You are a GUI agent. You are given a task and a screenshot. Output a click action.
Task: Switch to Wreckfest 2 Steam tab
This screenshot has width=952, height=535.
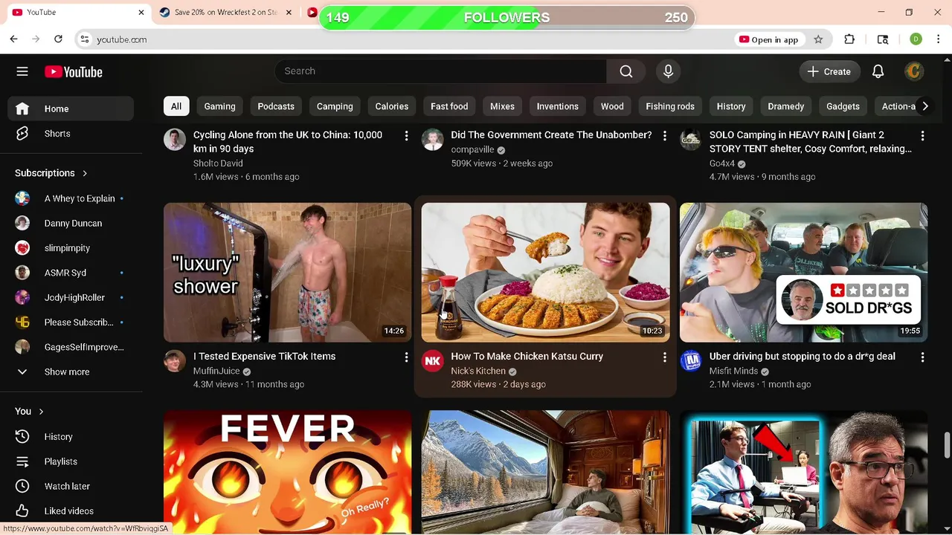225,13
